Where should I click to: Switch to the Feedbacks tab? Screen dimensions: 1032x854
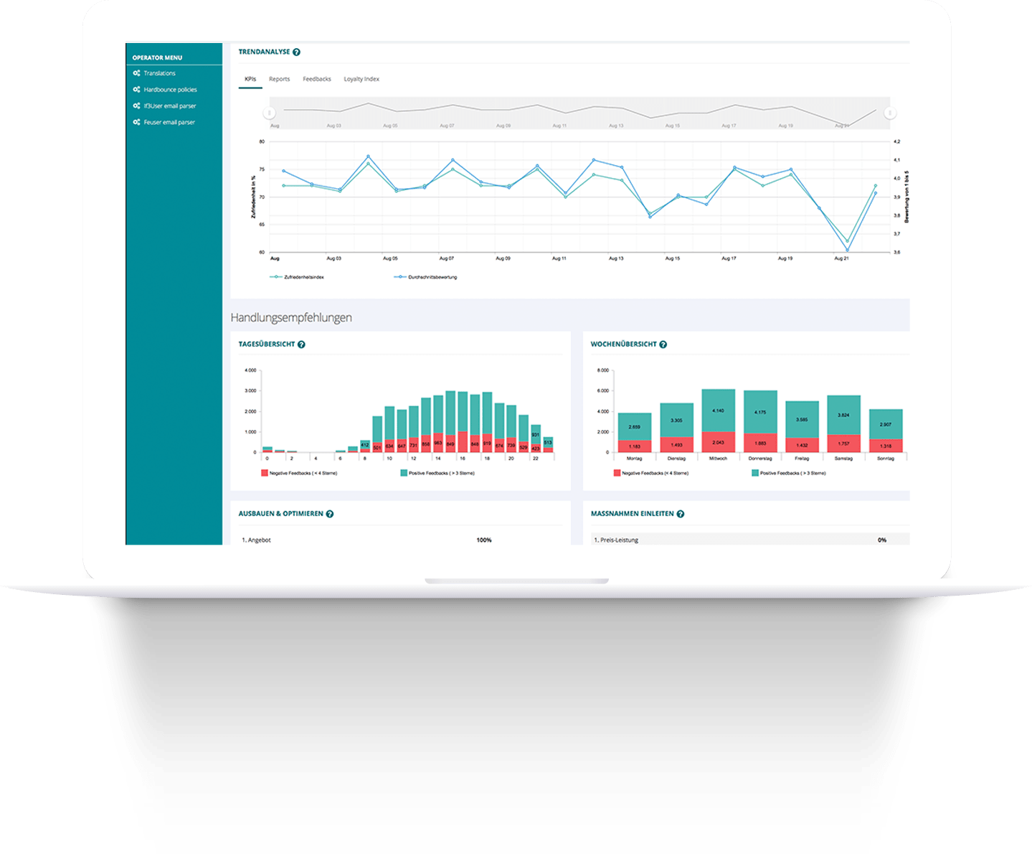pos(317,79)
